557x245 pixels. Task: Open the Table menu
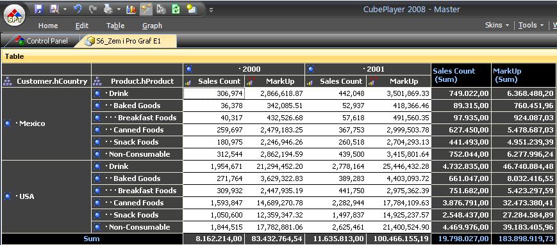tap(115, 26)
